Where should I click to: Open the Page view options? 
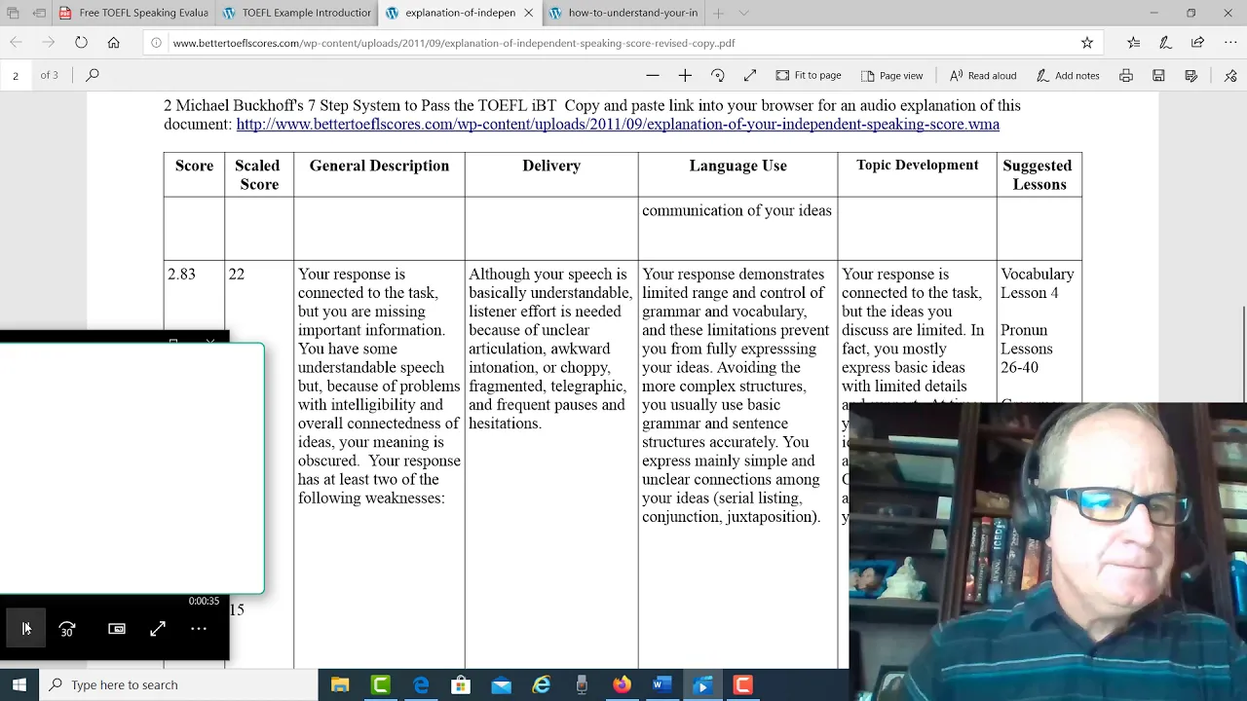(891, 75)
